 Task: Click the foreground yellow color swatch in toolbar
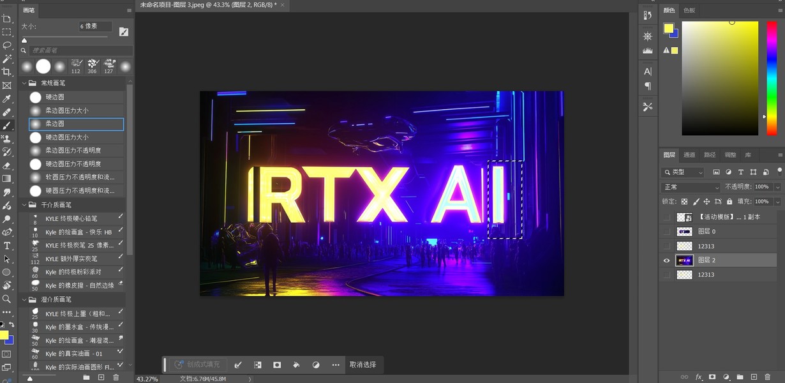coord(4,335)
